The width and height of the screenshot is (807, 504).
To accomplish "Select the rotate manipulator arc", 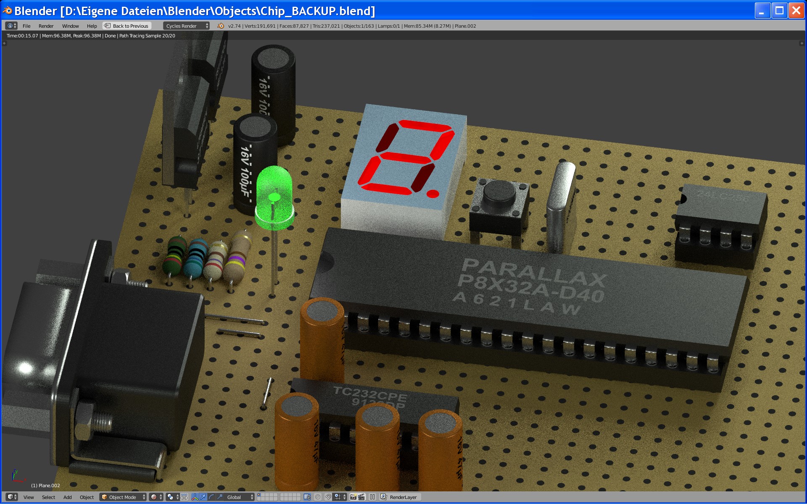I will click(x=212, y=497).
